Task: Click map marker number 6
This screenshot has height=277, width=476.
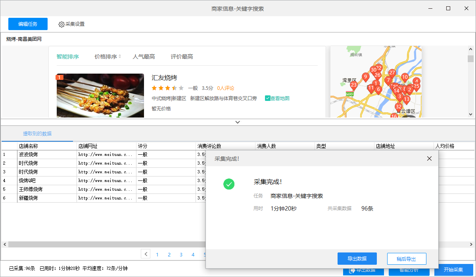Action: (x=378, y=90)
